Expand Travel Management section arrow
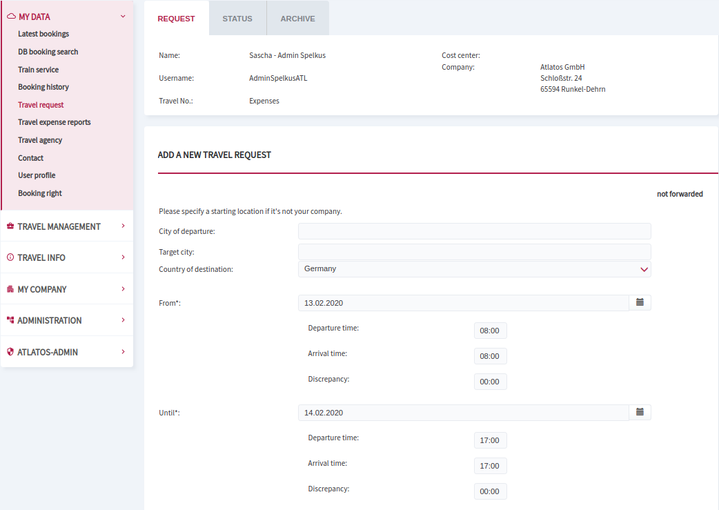Image resolution: width=719 pixels, height=510 pixels. [x=123, y=226]
